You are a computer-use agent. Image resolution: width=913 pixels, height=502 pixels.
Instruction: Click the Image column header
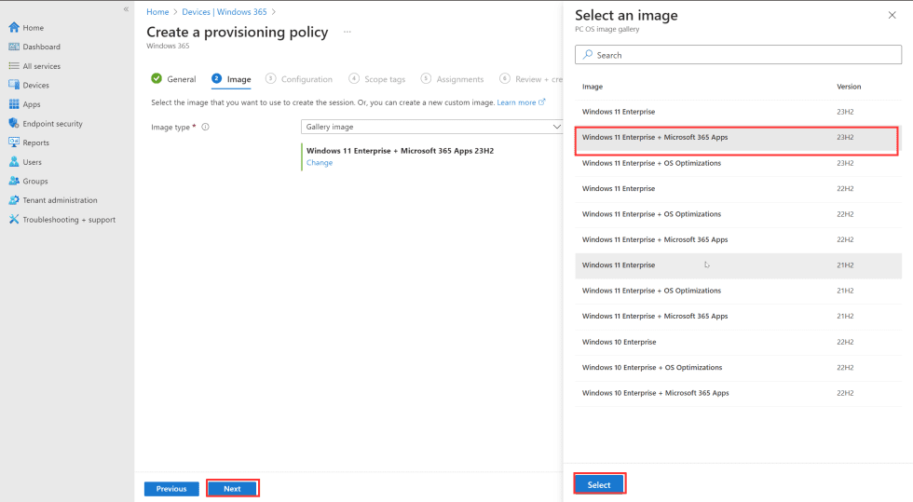(x=593, y=87)
